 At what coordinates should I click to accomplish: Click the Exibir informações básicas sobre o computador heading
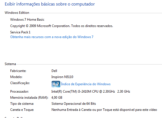(50, 4)
